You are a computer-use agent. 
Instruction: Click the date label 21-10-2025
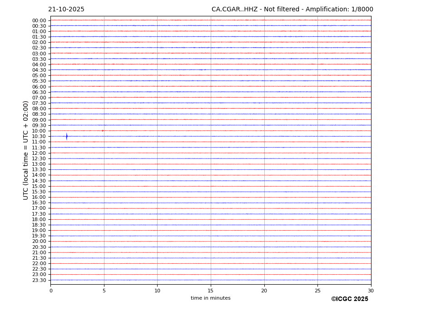[x=66, y=10]
